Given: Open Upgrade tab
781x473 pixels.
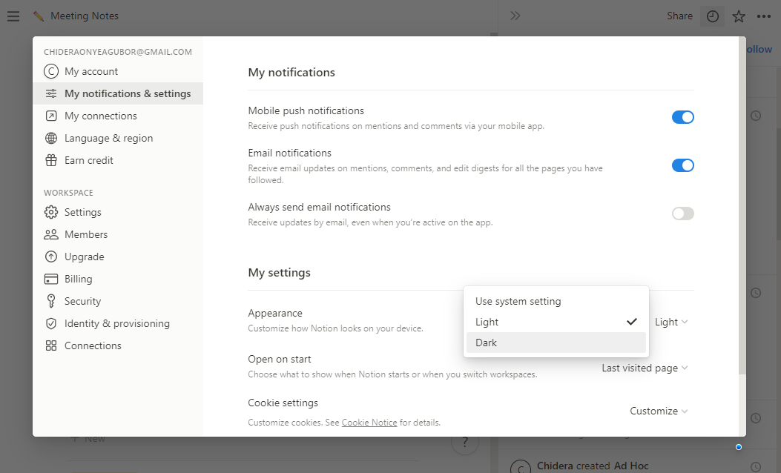Looking at the screenshot, I should [118, 257].
